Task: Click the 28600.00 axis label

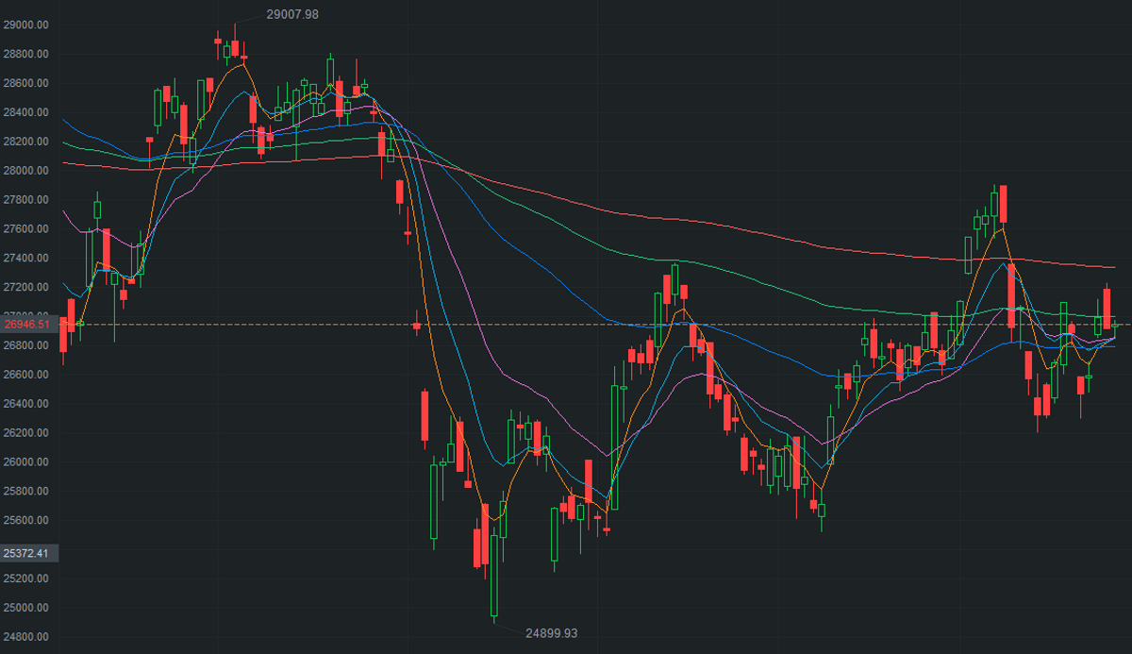Action: click(x=26, y=83)
